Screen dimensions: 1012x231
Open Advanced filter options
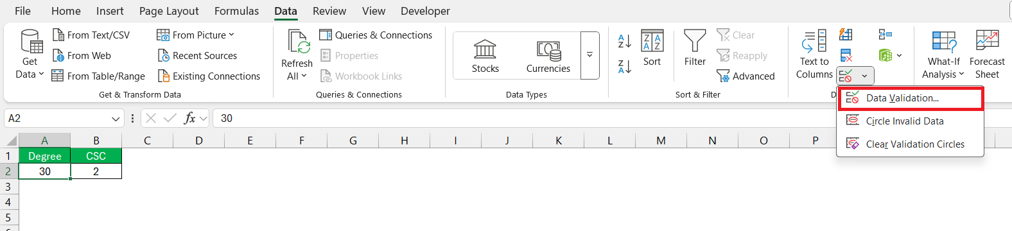pyautogui.click(x=746, y=76)
